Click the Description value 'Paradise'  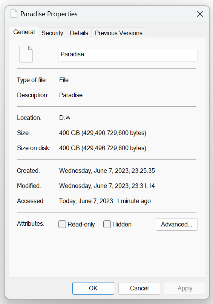pos(71,95)
